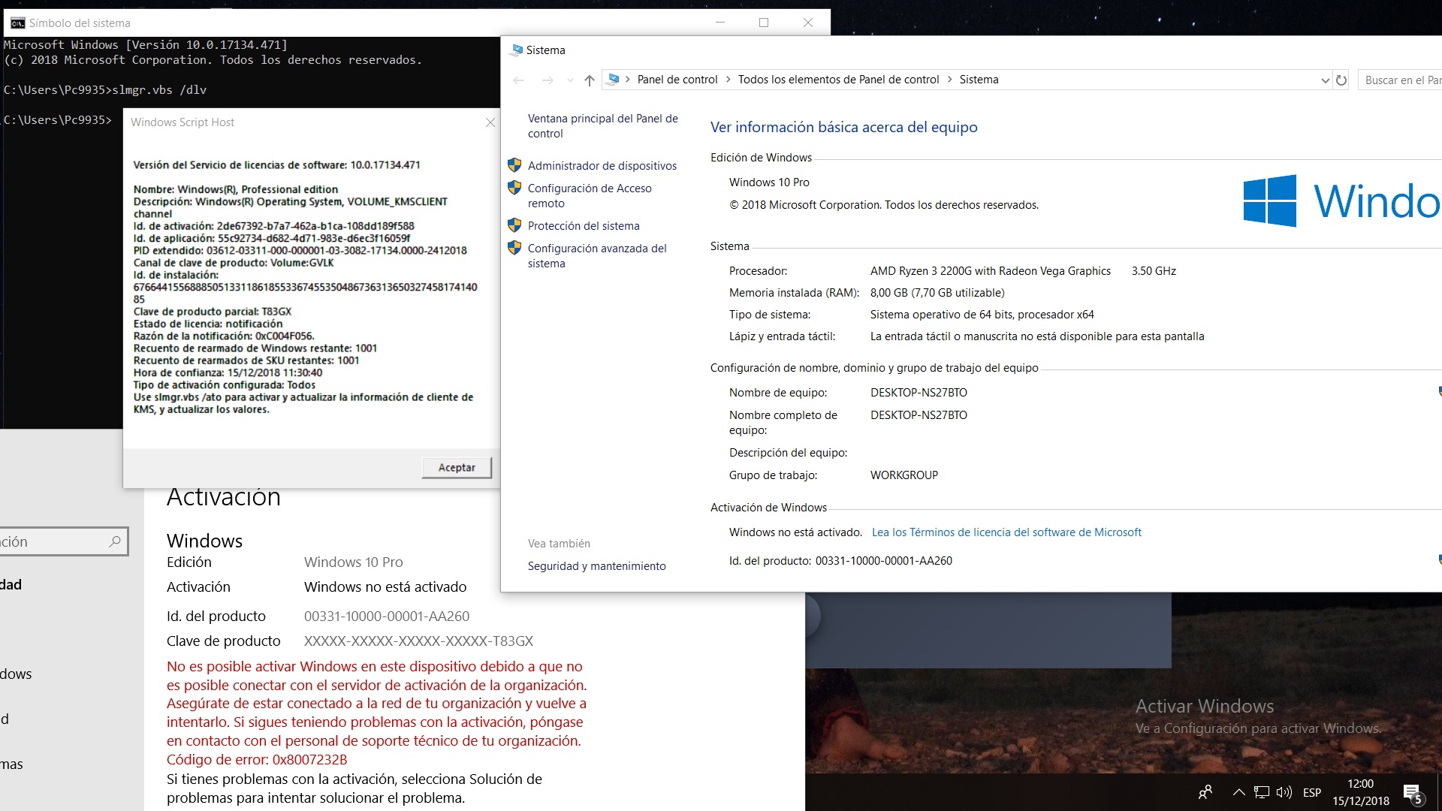The height and width of the screenshot is (811, 1442).
Task: Click the Símbolo del sistema title bar icon
Action: [18, 23]
